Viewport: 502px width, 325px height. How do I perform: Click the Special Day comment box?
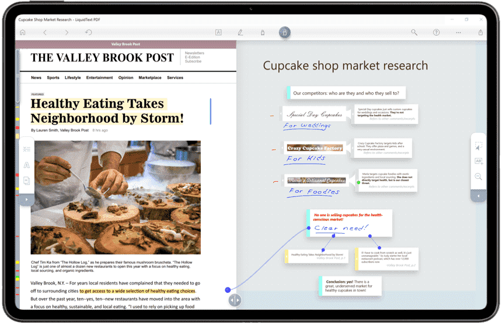point(386,114)
